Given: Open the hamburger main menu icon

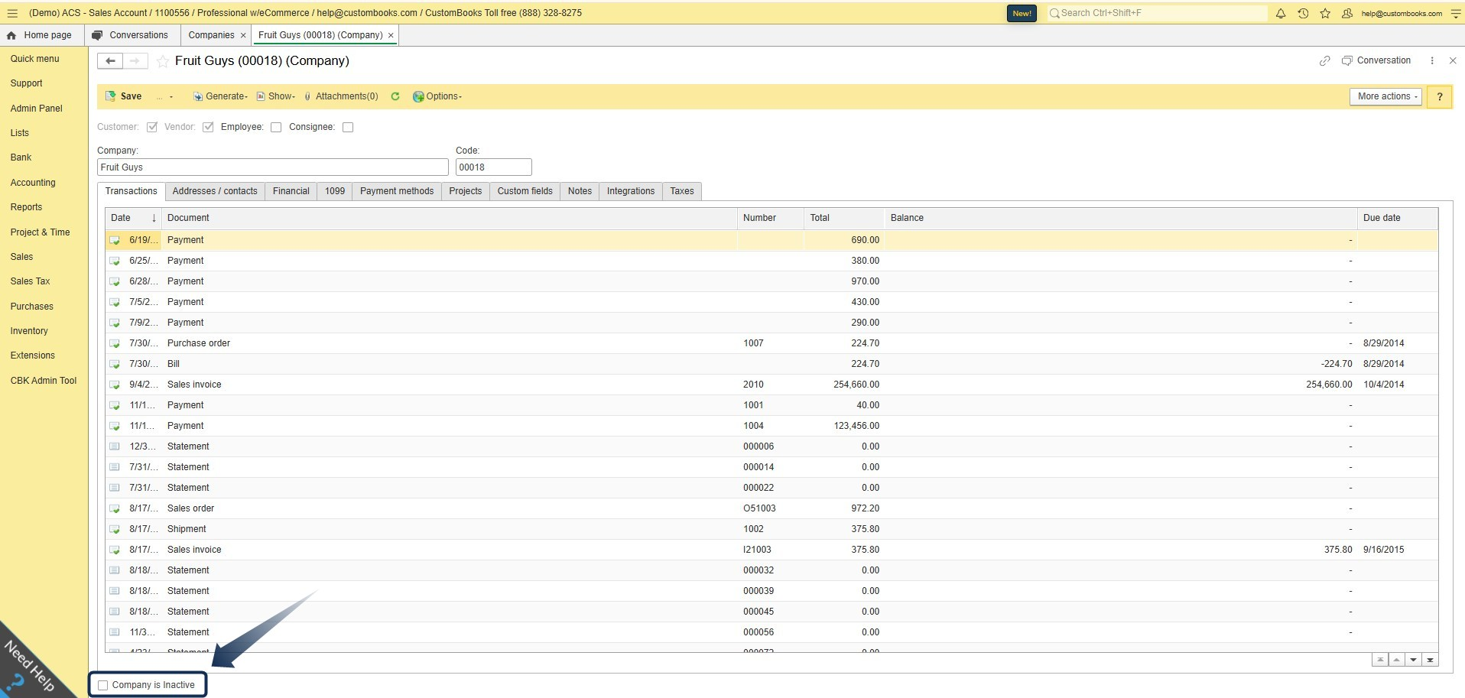Looking at the screenshot, I should coord(11,13).
